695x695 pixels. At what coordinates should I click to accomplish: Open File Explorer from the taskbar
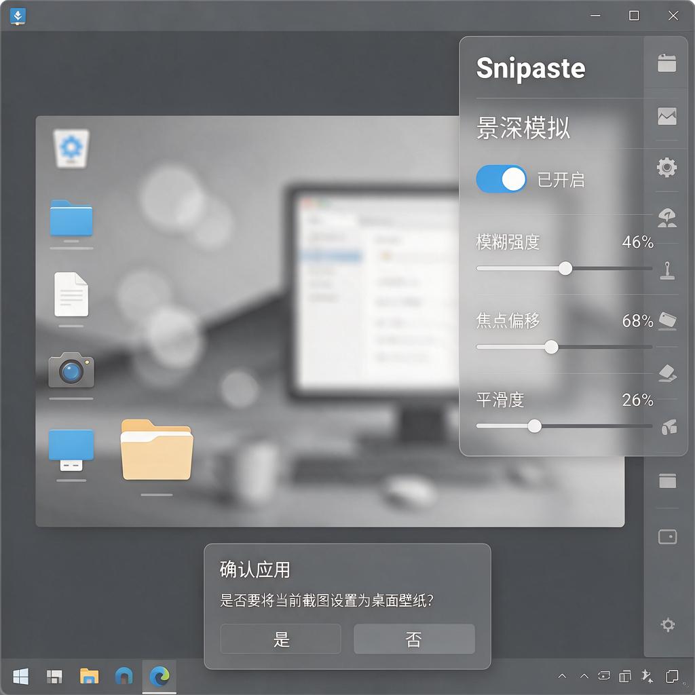89,677
